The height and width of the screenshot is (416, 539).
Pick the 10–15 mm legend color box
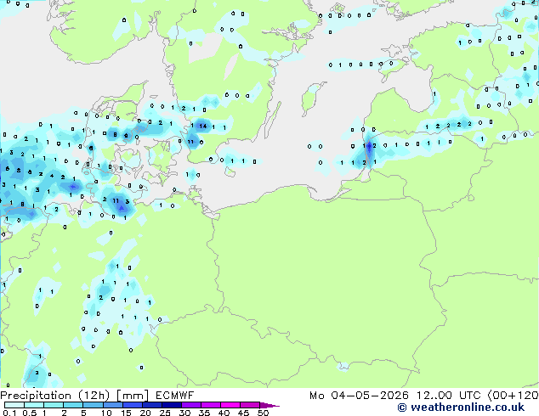click(x=112, y=405)
